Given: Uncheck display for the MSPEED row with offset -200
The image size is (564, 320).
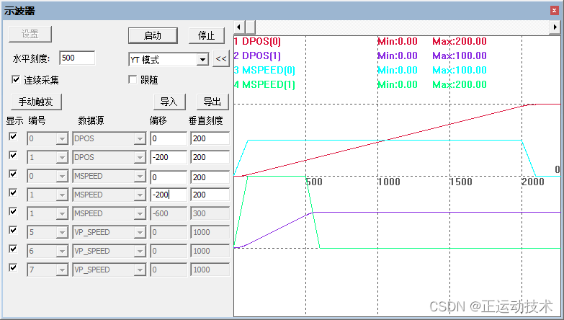Looking at the screenshot, I should pyautogui.click(x=13, y=192).
